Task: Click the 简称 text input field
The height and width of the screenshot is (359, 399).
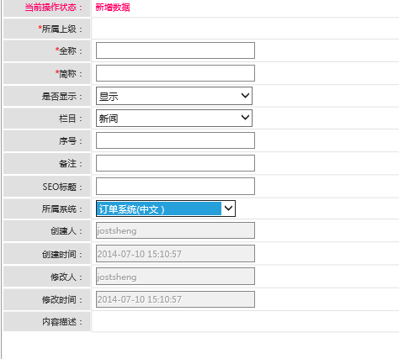Action: tap(175, 73)
